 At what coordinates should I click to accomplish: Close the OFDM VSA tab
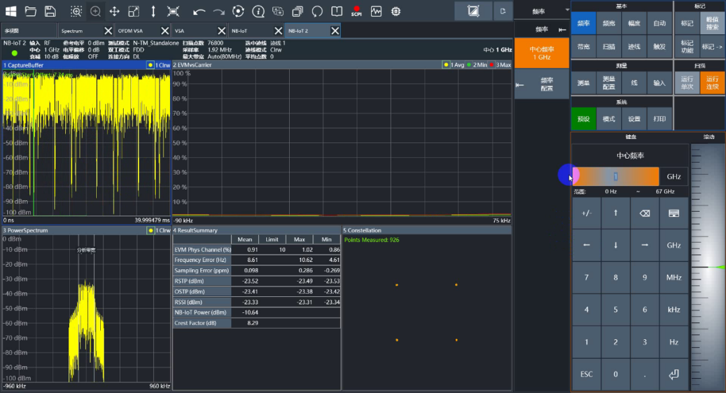pyautogui.click(x=165, y=30)
